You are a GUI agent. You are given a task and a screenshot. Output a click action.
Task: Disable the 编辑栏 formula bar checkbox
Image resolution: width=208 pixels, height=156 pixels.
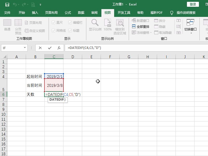70,22
